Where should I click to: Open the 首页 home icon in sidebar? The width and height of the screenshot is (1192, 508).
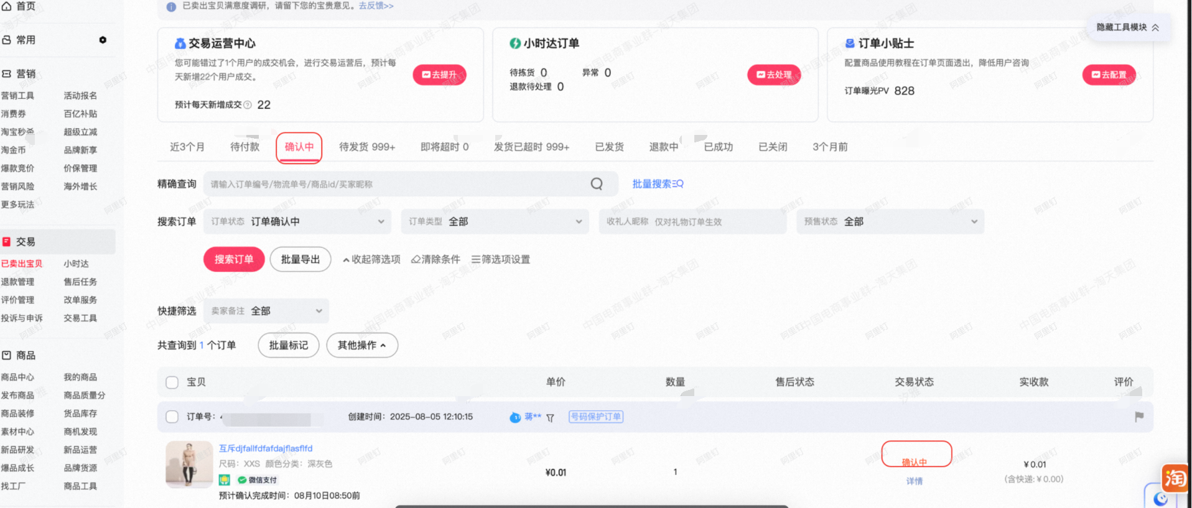[6, 6]
